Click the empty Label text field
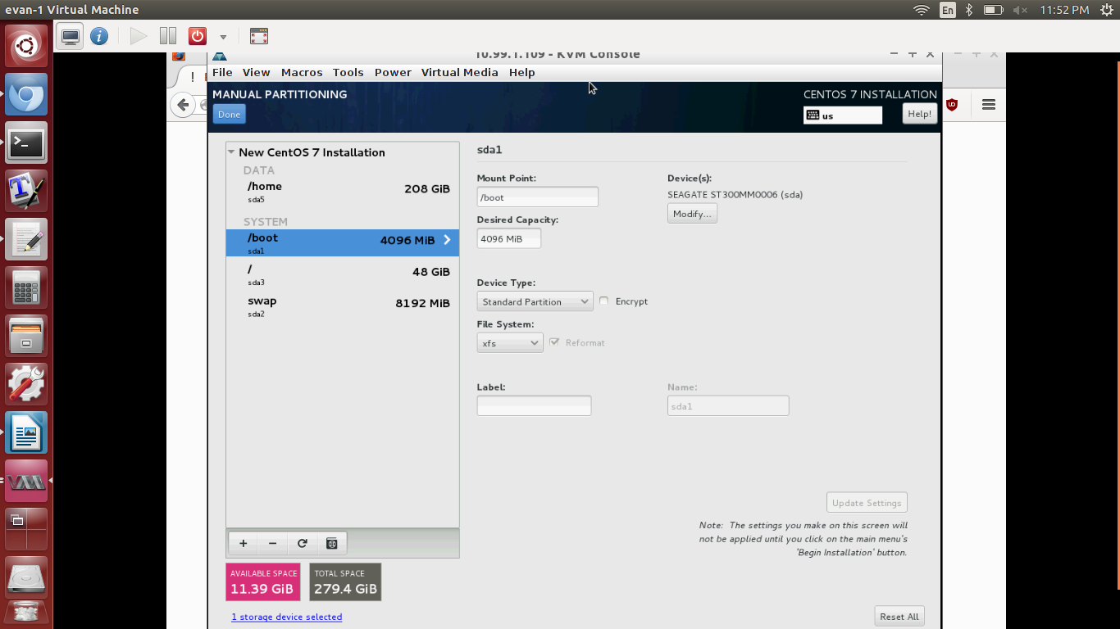This screenshot has width=1120, height=629. pos(534,405)
